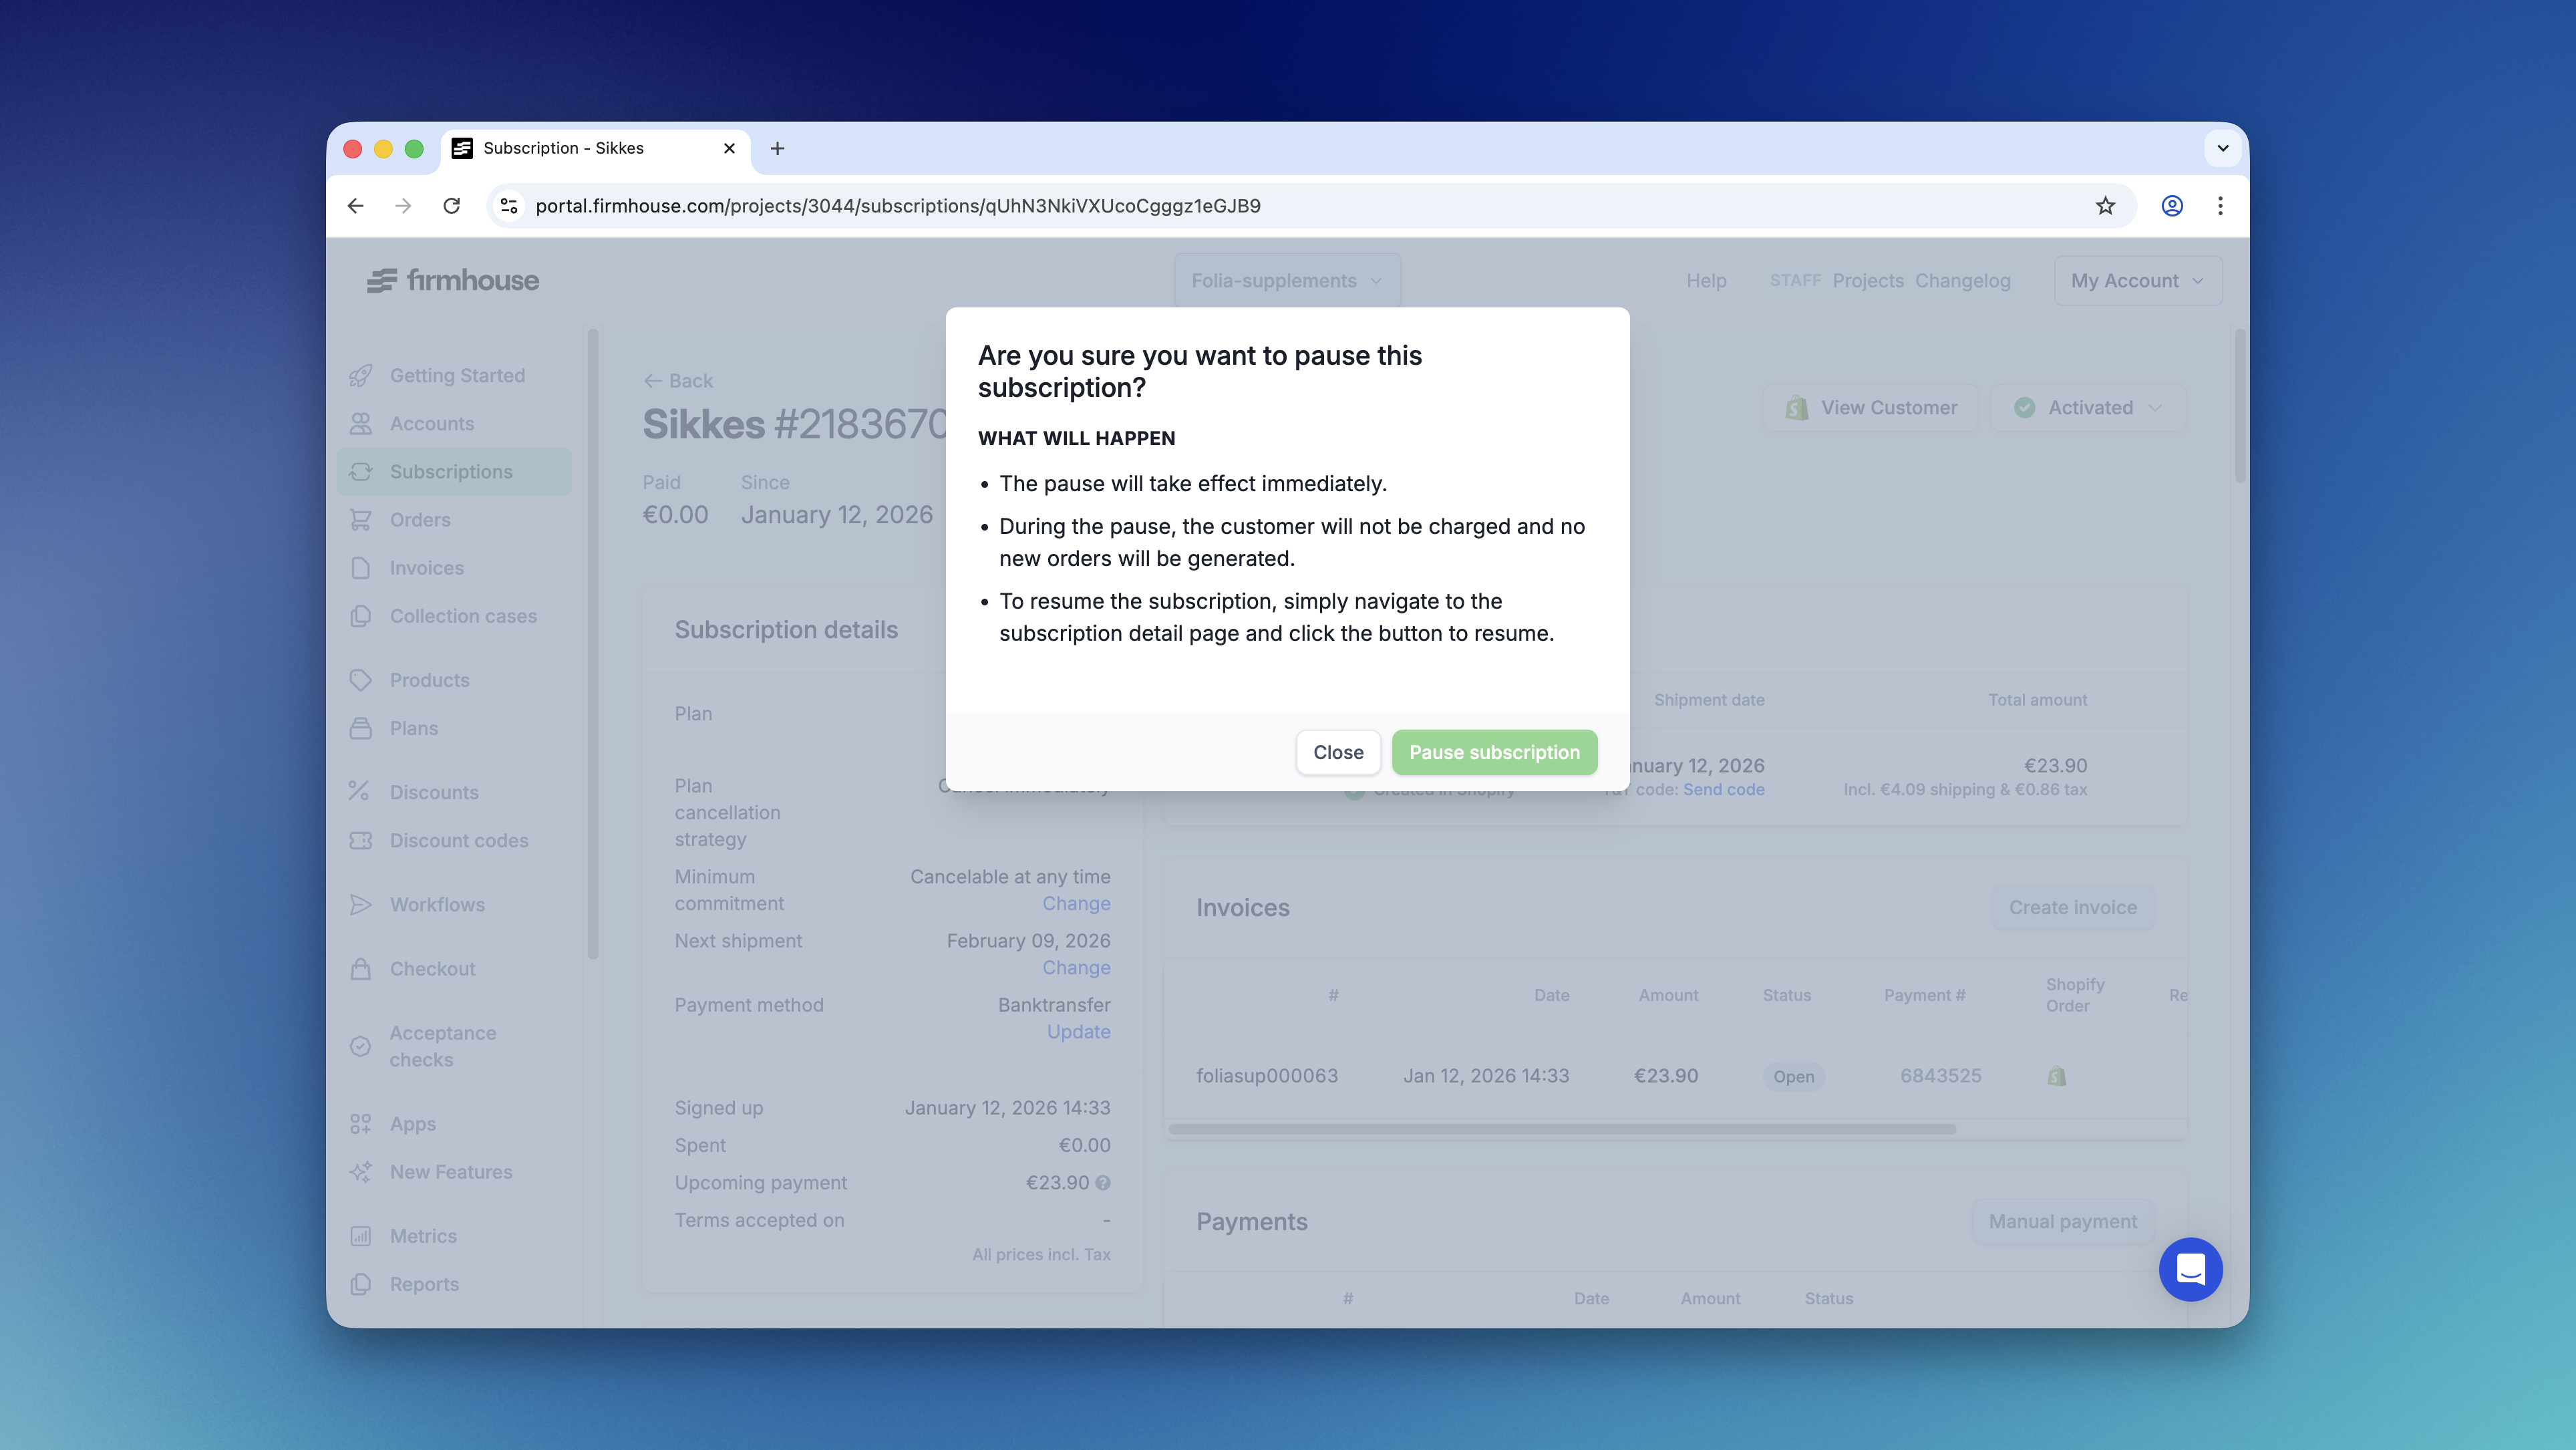Open the Activated status dropdown
2576x1450 pixels.
coord(2088,407)
